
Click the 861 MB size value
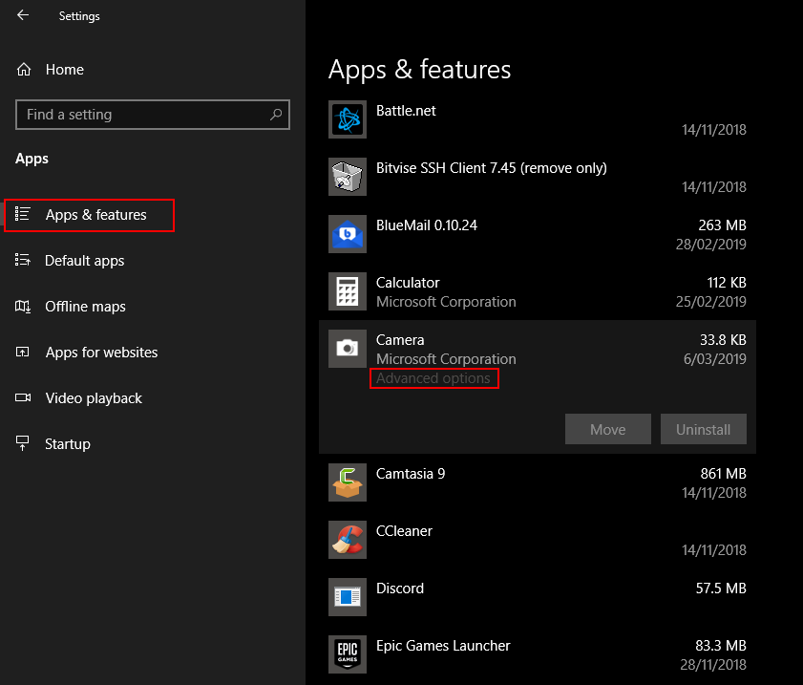point(723,474)
